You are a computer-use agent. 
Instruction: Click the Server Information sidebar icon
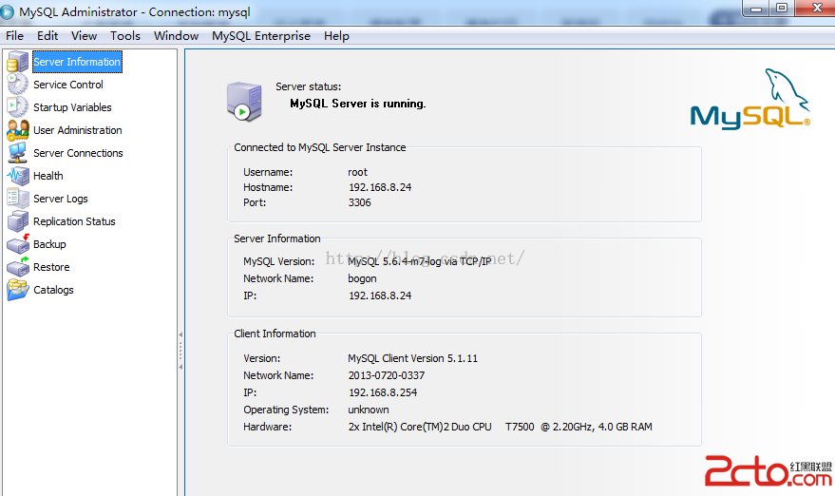click(x=17, y=62)
